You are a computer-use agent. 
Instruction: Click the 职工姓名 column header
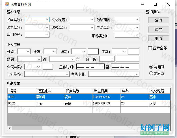click(50, 91)
